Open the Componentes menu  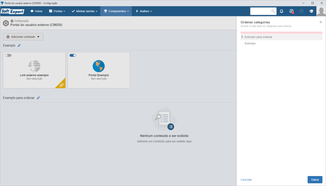pyautogui.click(x=116, y=11)
